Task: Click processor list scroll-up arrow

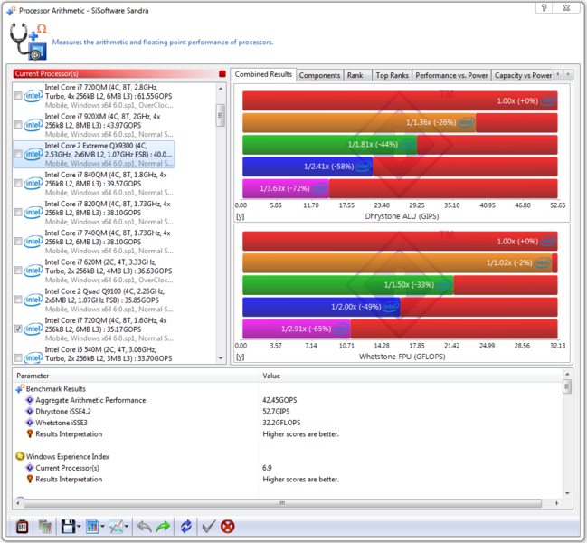Action: click(x=221, y=89)
